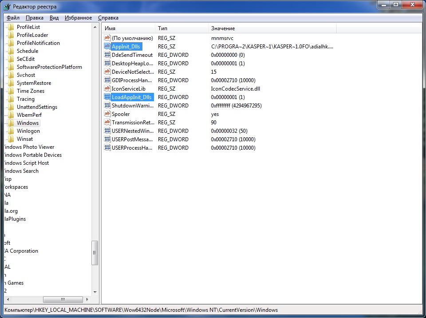Maximize the registry editor window
The width and height of the screenshot is (426, 318).
(x=396, y=4)
